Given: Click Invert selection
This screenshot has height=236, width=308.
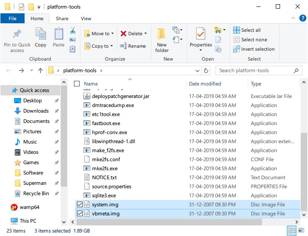Looking at the screenshot, I should (254, 49).
